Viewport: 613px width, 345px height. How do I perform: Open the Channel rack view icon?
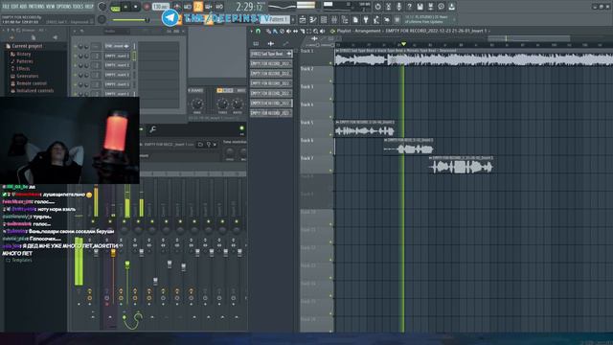tap(324, 19)
